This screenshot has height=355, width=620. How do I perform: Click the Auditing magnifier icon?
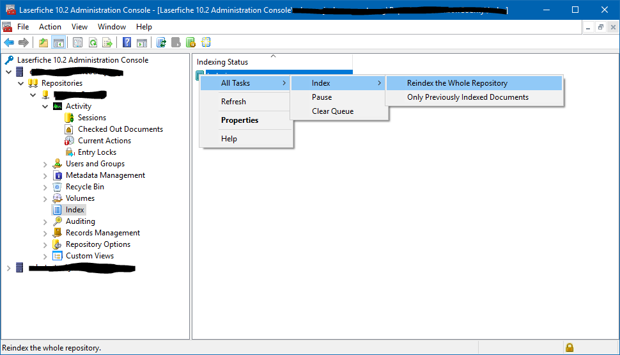(58, 221)
